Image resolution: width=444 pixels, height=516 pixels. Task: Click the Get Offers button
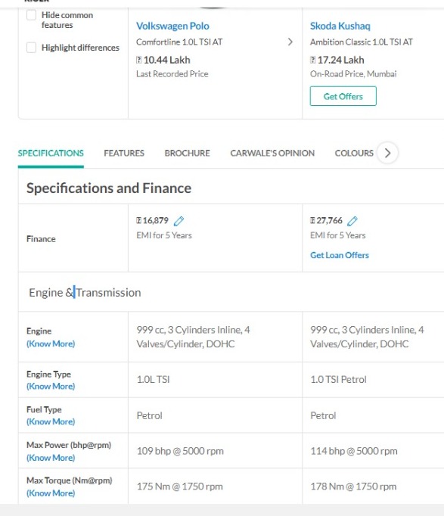point(343,96)
